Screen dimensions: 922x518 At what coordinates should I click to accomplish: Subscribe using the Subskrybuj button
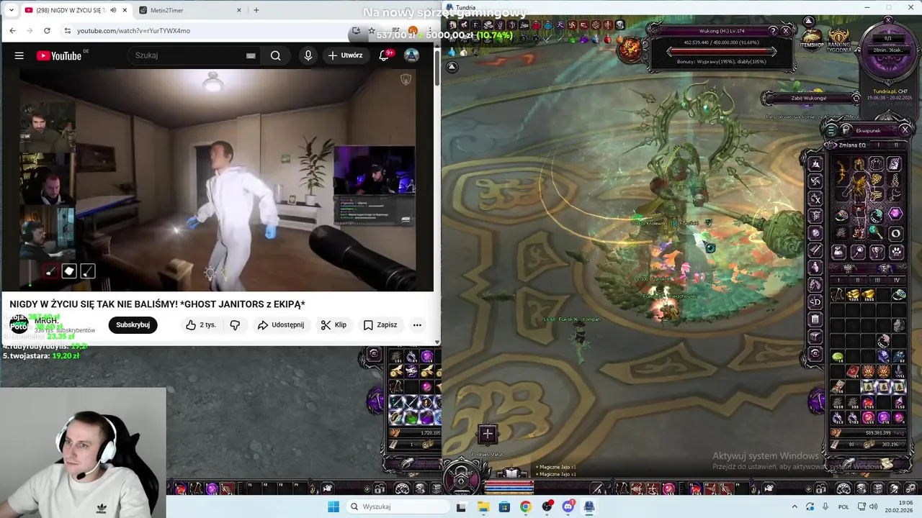(133, 325)
